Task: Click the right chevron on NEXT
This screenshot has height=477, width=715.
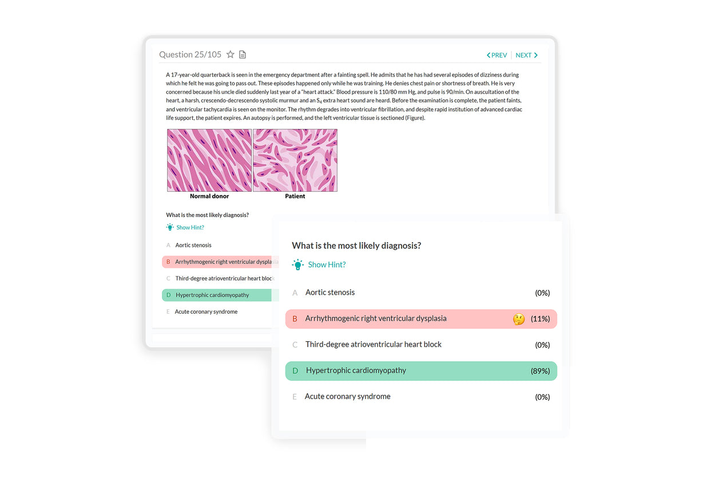Action: [x=535, y=55]
